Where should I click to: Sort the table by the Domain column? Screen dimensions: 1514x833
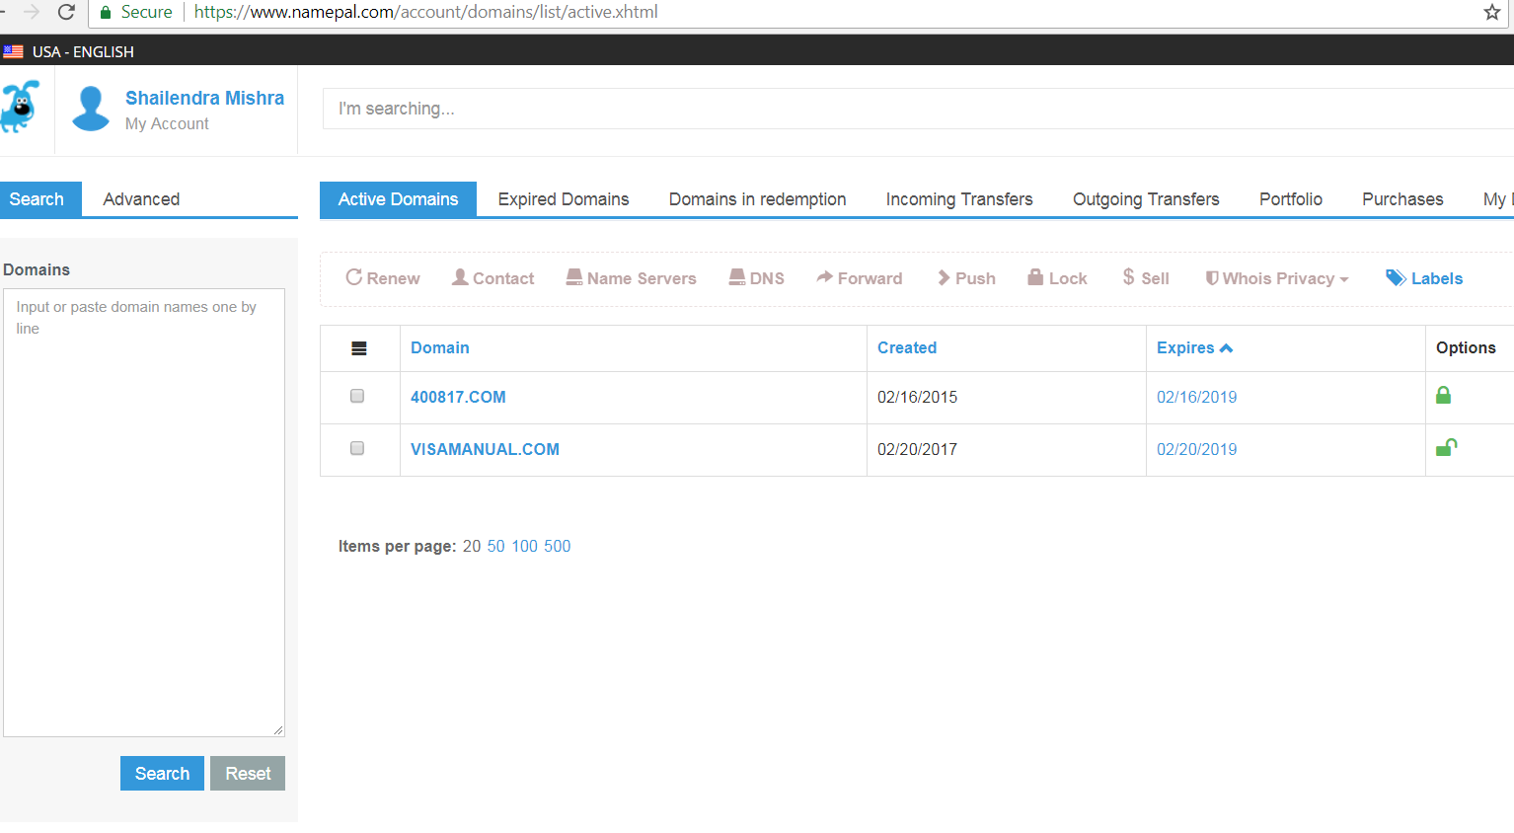[x=440, y=347]
